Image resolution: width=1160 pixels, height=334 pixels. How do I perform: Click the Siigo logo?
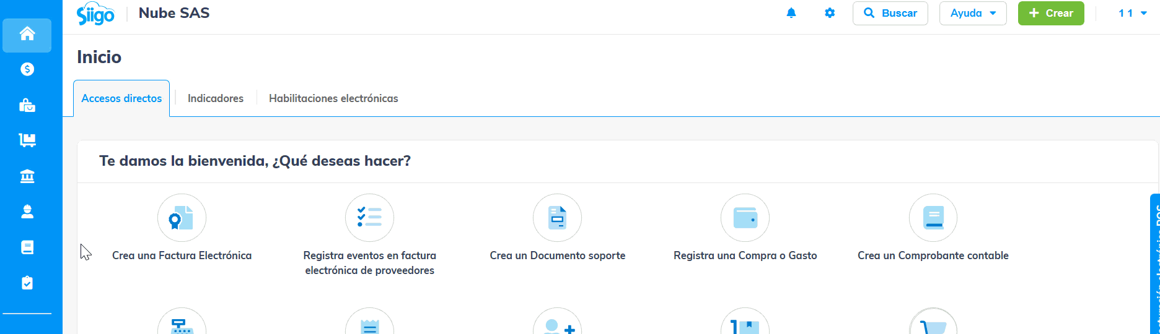coord(95,14)
